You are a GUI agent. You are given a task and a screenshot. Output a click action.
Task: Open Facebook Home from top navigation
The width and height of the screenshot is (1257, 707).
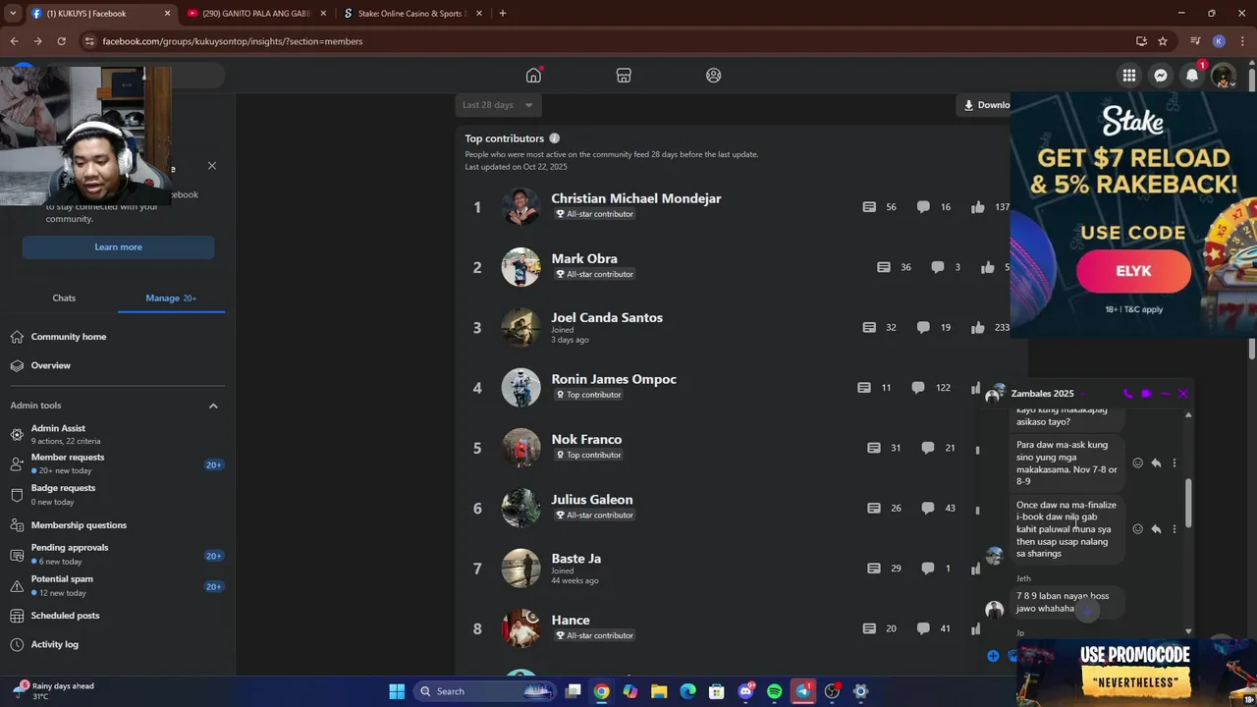533,76
